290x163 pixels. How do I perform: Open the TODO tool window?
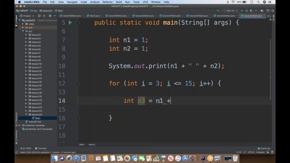click(x=26, y=148)
